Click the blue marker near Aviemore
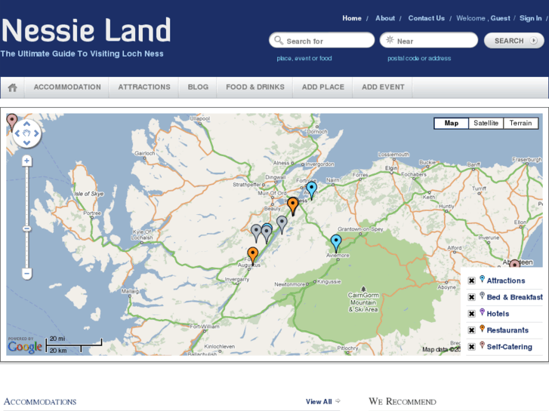 (x=336, y=243)
